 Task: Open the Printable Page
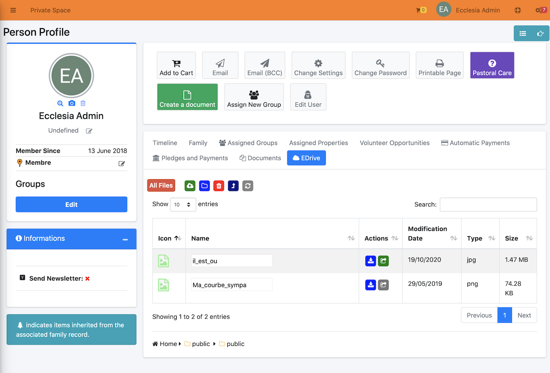[440, 65]
